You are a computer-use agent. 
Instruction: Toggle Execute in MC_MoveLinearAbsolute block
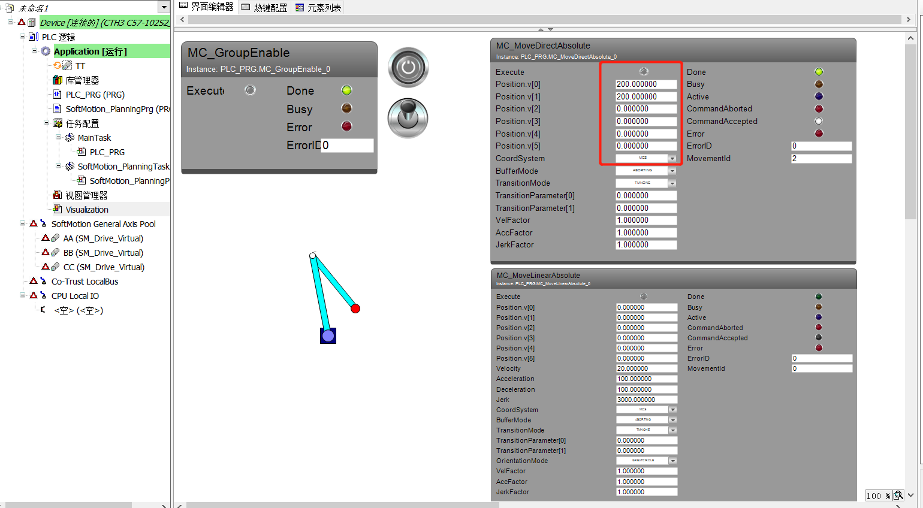644,297
